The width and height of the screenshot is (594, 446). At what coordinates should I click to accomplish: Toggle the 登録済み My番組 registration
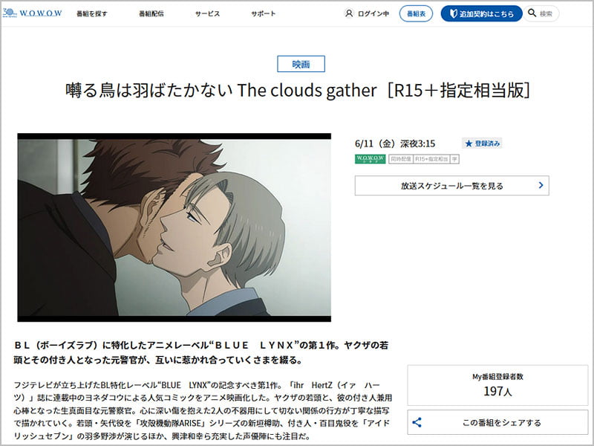pyautogui.click(x=482, y=143)
